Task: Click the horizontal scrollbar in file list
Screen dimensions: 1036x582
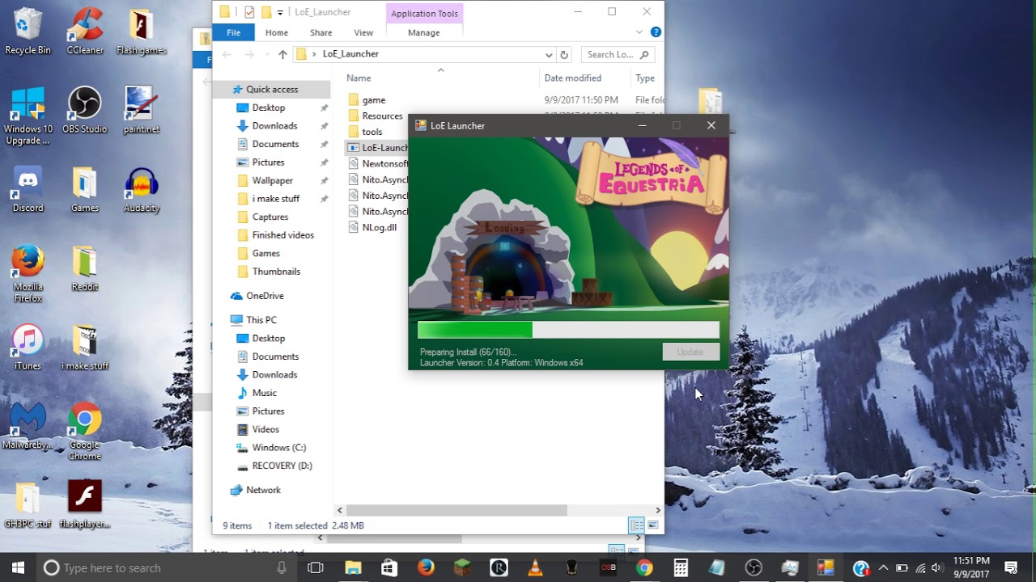Action: (x=456, y=510)
